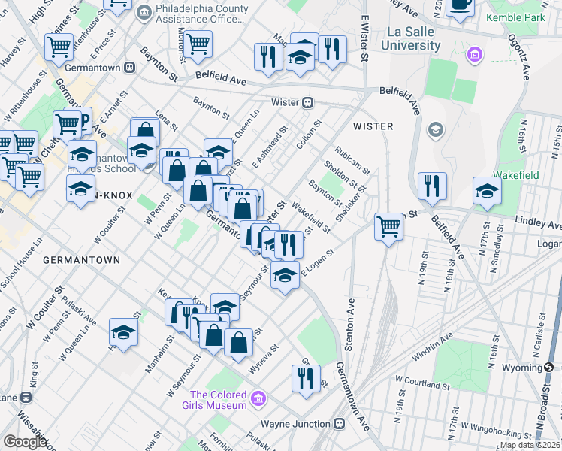
Task: Click the left restaurant marker north of Belfield Ave
Action: coord(268,60)
